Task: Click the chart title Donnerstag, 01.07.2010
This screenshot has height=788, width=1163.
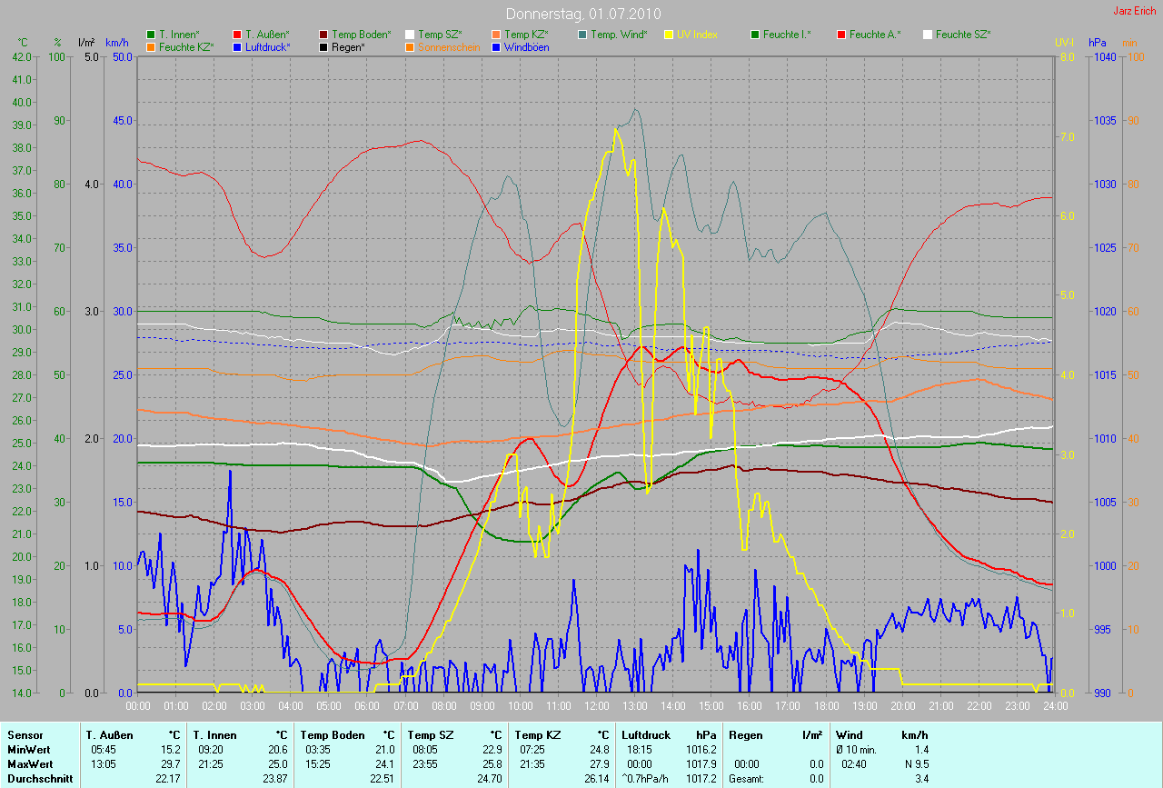Action: [583, 15]
